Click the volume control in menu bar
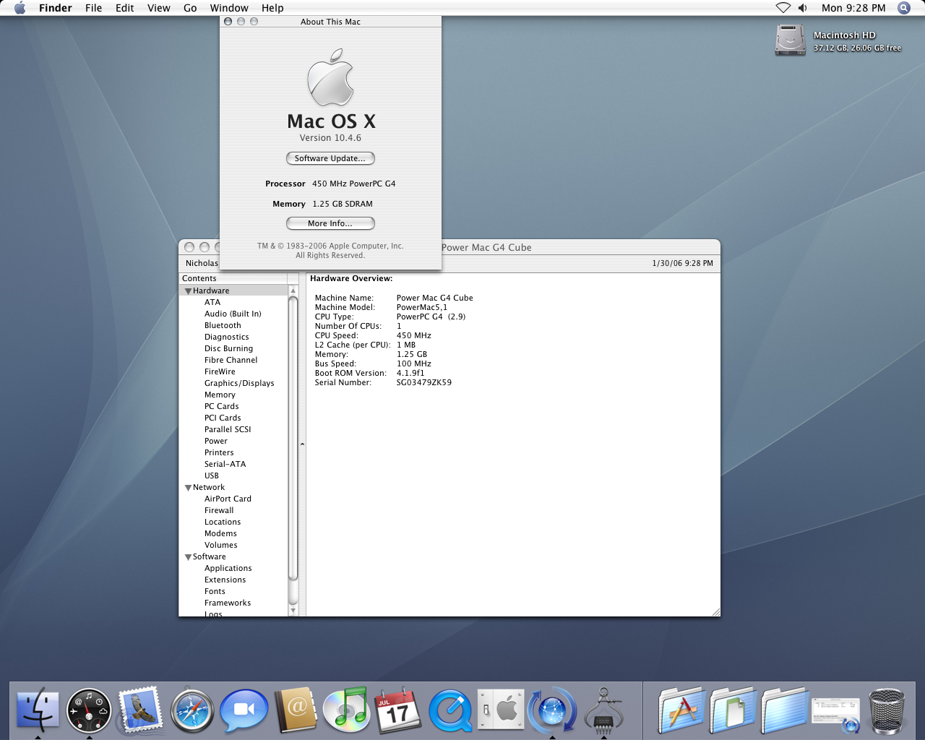 coord(803,8)
